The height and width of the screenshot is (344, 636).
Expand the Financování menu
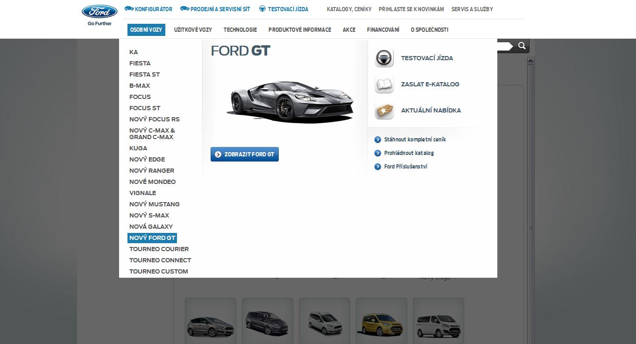(383, 30)
